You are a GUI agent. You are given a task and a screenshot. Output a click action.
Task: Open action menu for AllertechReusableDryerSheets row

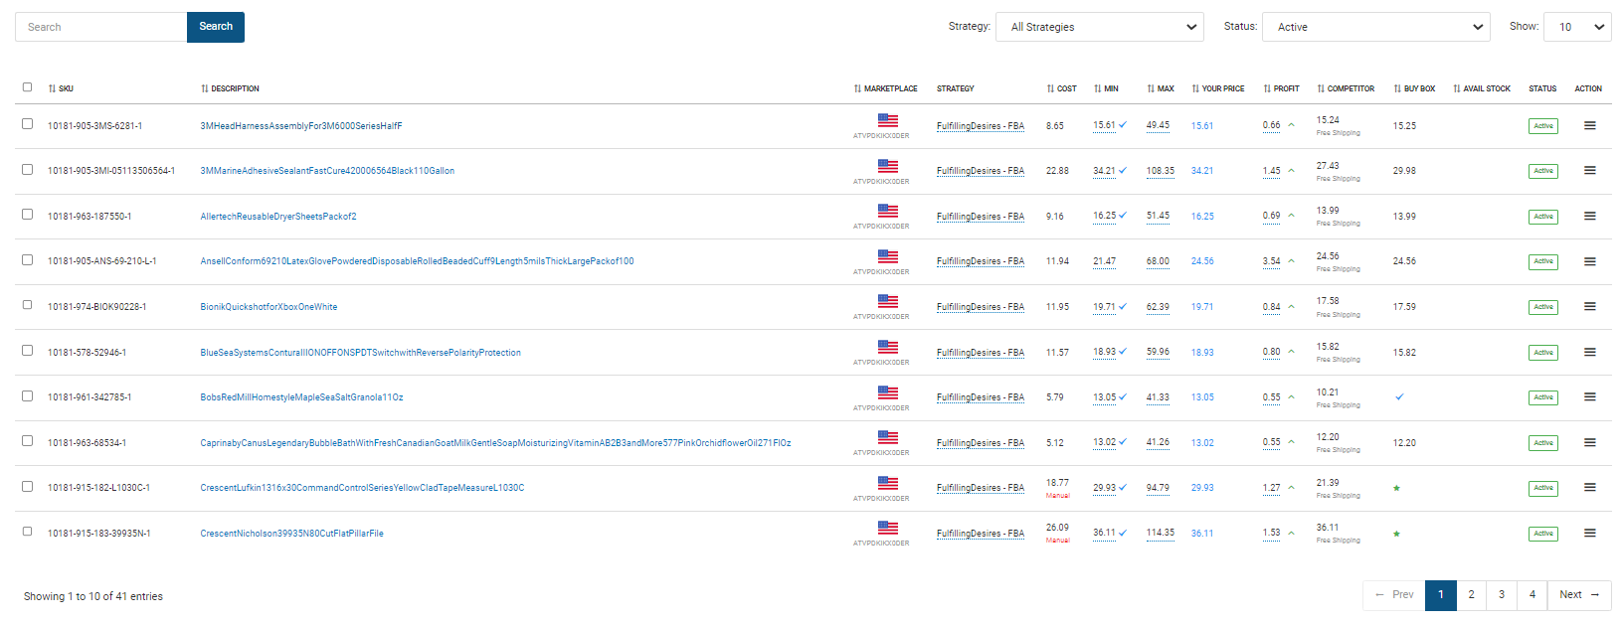(x=1589, y=217)
